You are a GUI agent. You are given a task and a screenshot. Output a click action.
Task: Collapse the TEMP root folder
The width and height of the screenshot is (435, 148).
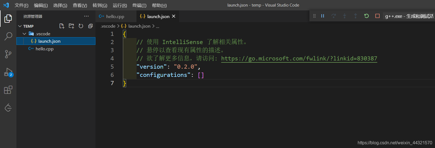point(20,26)
